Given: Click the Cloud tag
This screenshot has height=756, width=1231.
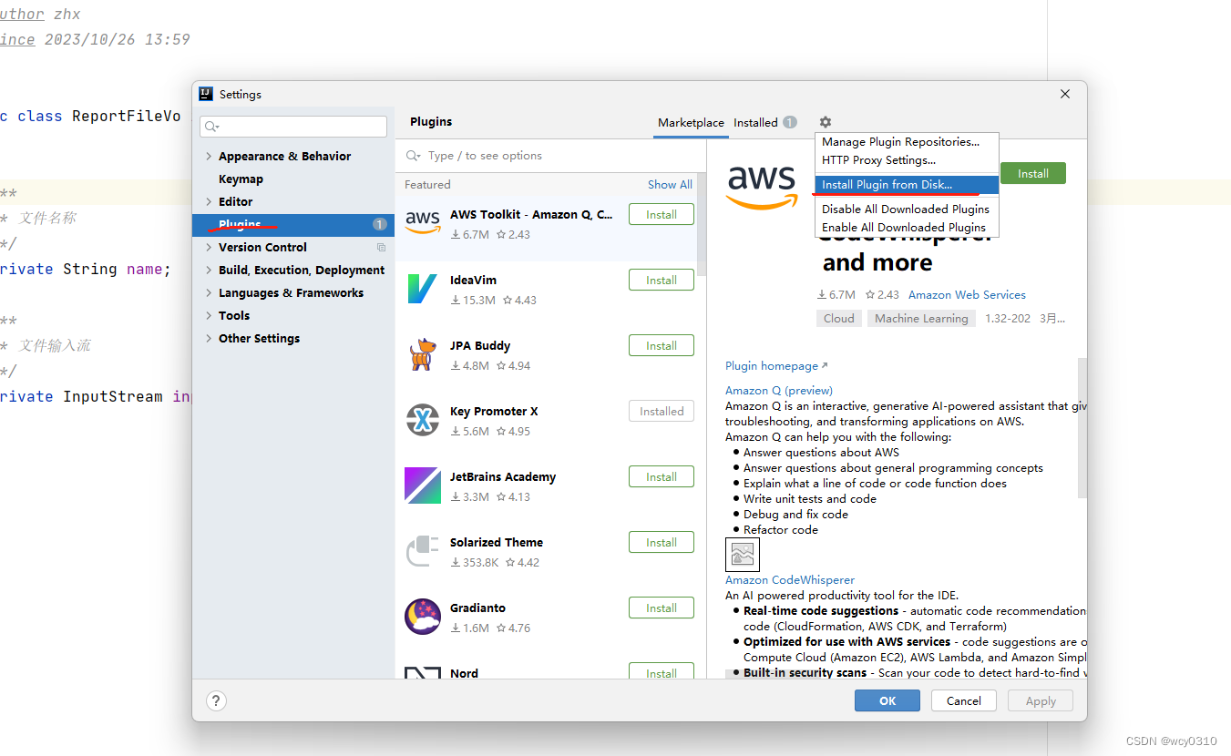Looking at the screenshot, I should [x=839, y=319].
